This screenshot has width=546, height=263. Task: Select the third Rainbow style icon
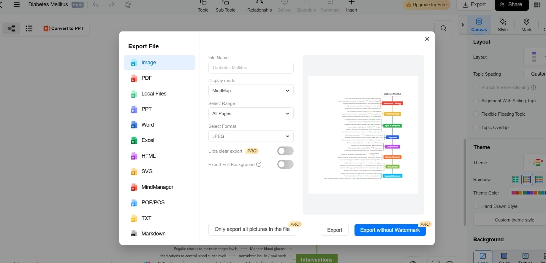[539, 179]
